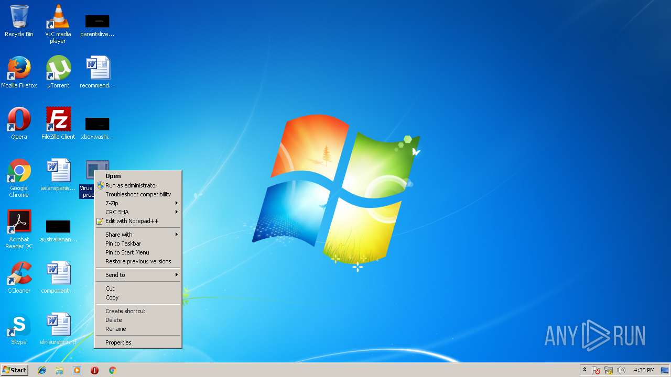Screen dimensions: 671x377
Task: Expand the CRC SHA submenu
Action: (138, 212)
